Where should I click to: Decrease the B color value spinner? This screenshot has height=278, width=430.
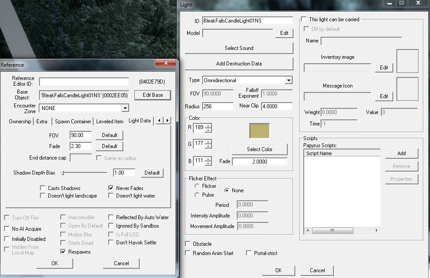pos(208,163)
